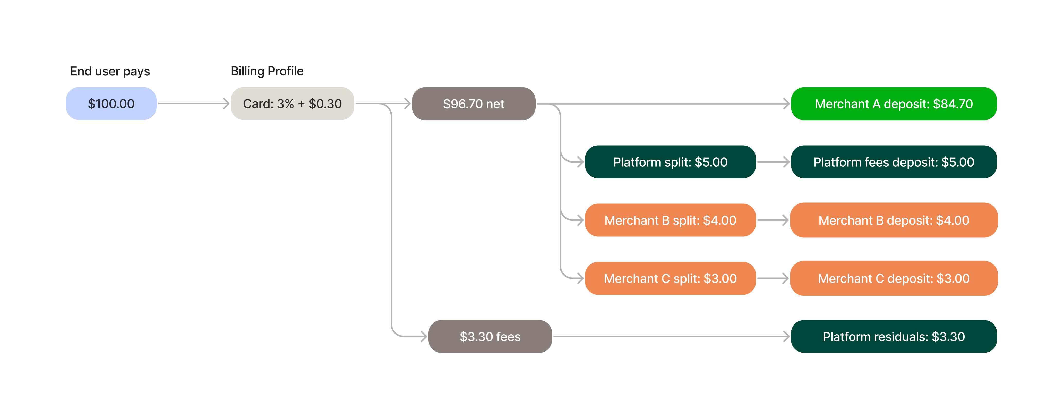Select Merchant B split: $4.00 node

click(x=670, y=220)
